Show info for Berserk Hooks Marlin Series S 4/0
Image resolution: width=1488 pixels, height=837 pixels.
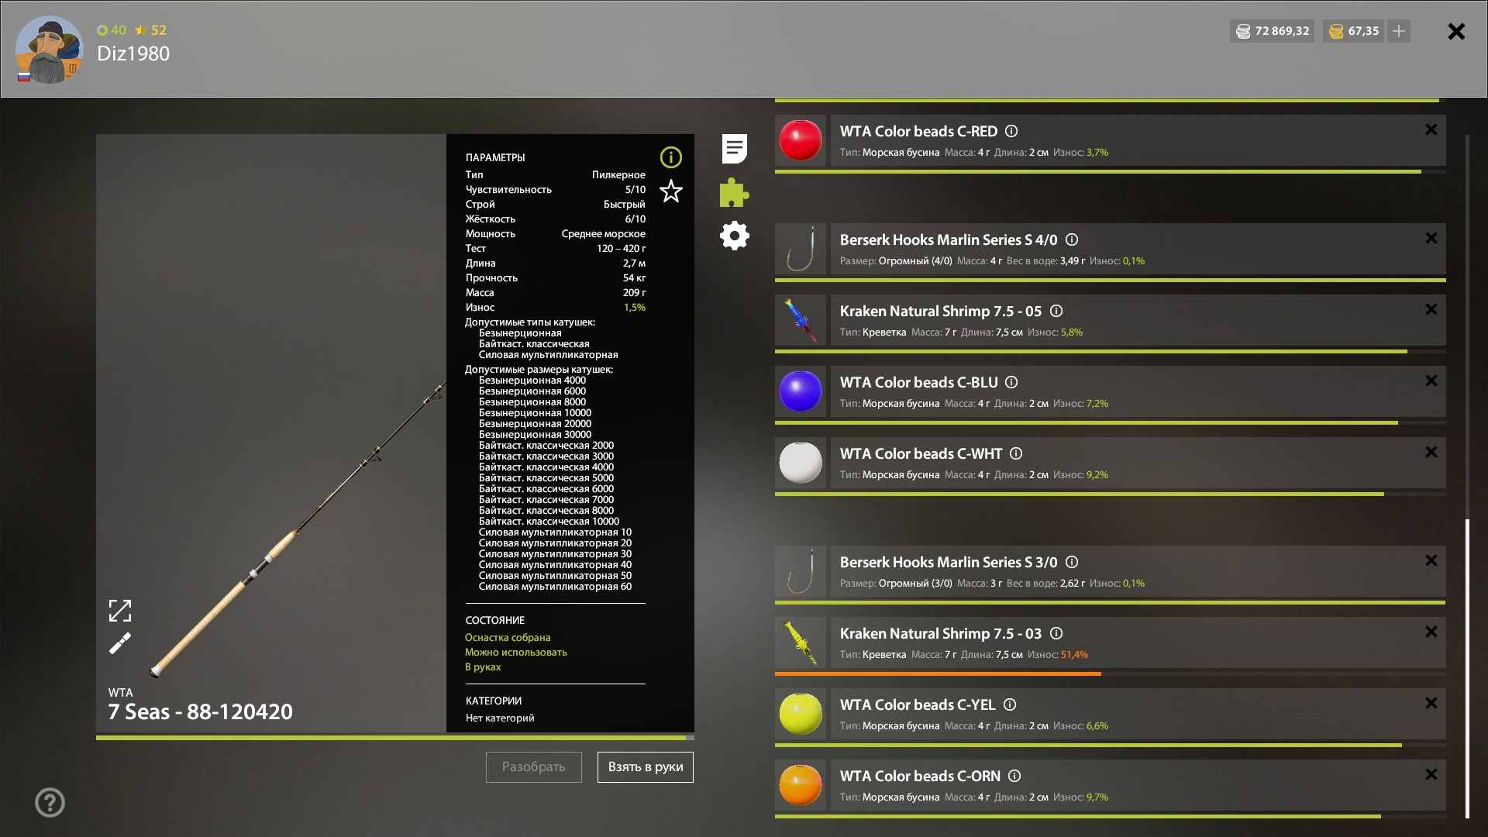tap(1072, 239)
